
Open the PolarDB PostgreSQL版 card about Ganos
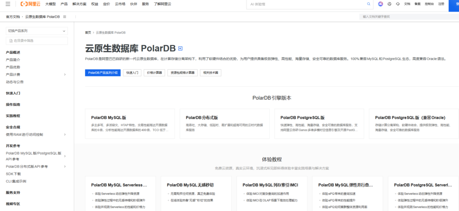point(319,123)
